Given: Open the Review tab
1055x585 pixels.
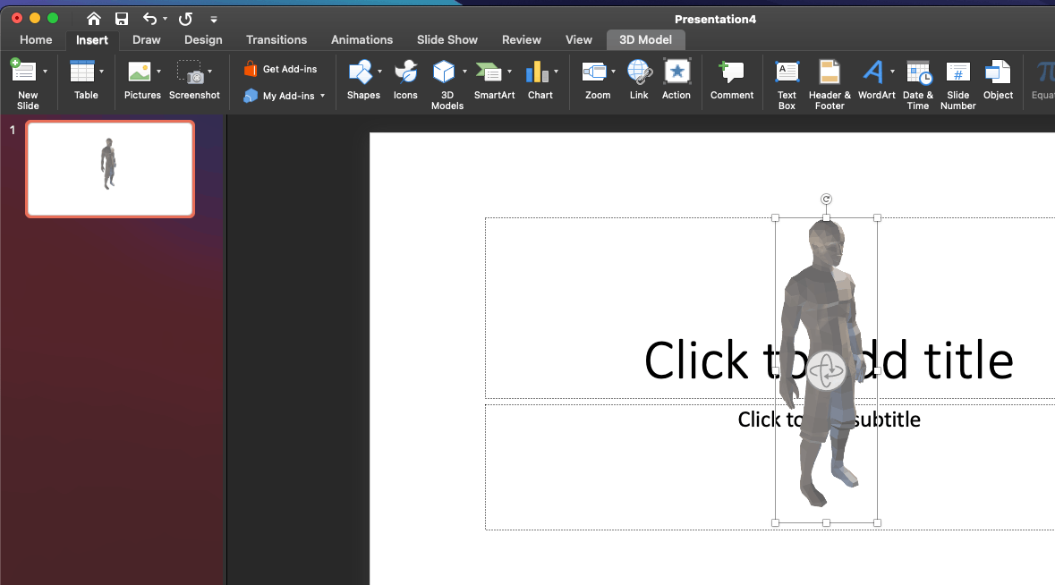Looking at the screenshot, I should click(522, 39).
